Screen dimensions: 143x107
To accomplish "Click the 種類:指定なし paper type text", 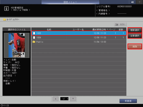I will (x=12, y=65).
